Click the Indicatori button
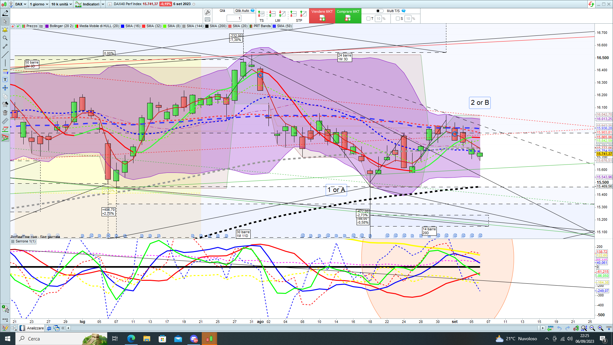The height and width of the screenshot is (345, 613). (87, 4)
